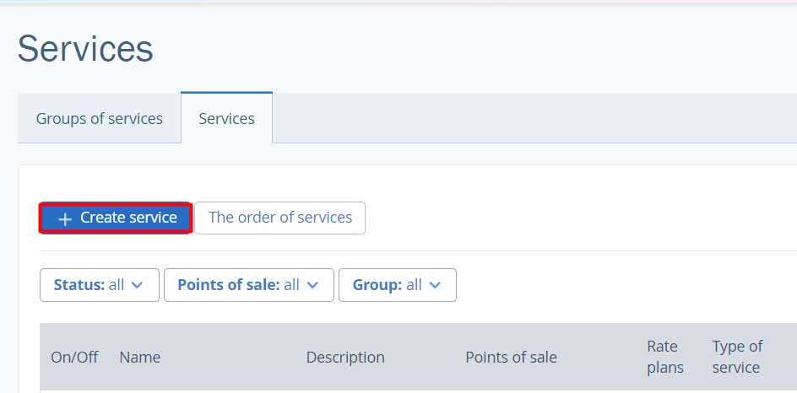Click the On/Off column header
The width and height of the screenshot is (797, 393).
(74, 357)
